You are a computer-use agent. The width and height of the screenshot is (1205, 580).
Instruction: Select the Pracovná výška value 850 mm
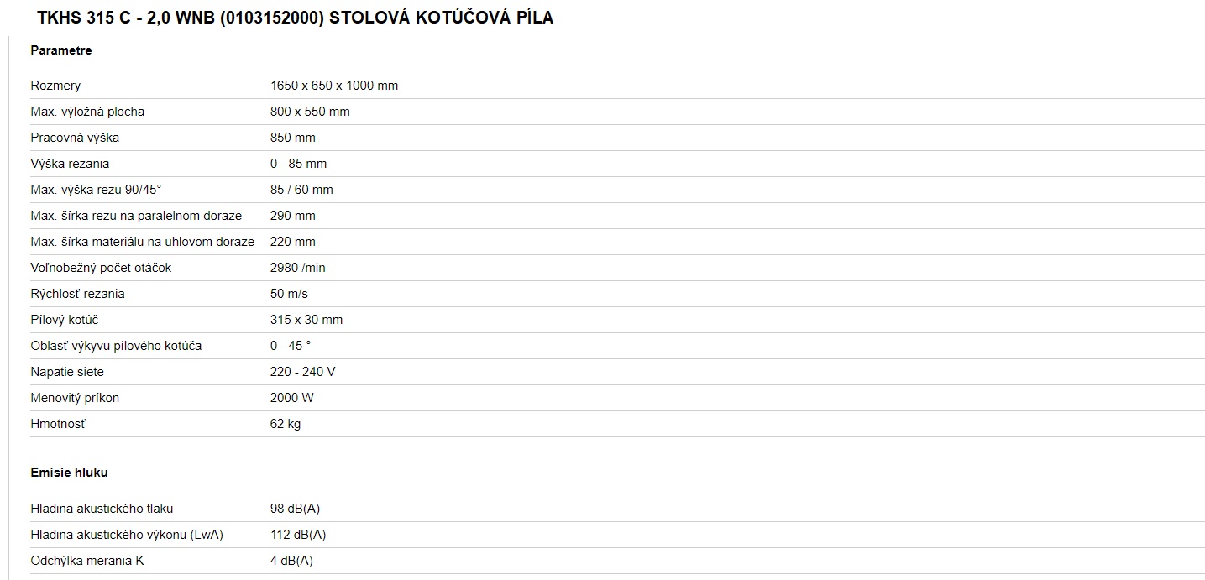(x=293, y=138)
